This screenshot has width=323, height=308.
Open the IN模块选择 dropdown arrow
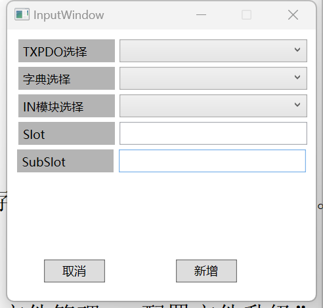[x=297, y=105]
